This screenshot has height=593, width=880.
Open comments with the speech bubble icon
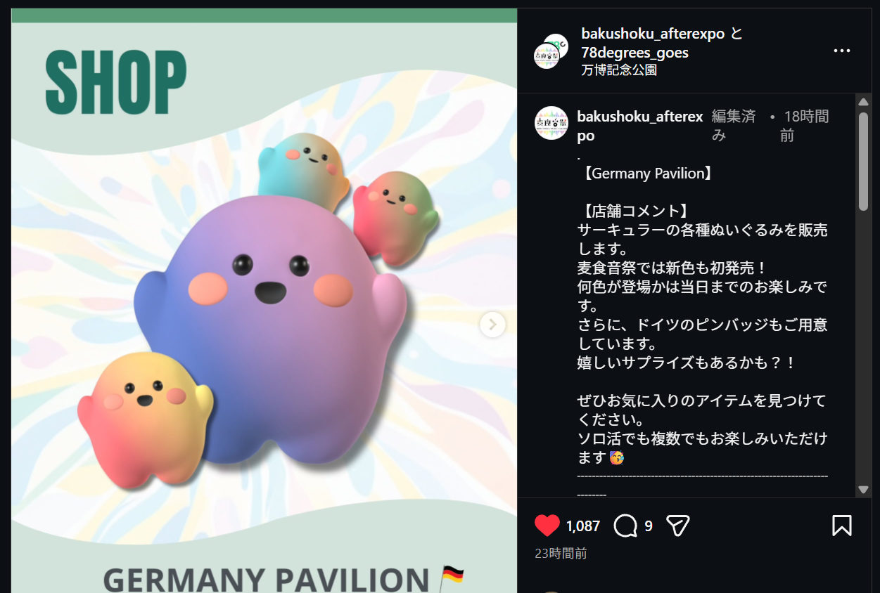tap(625, 526)
